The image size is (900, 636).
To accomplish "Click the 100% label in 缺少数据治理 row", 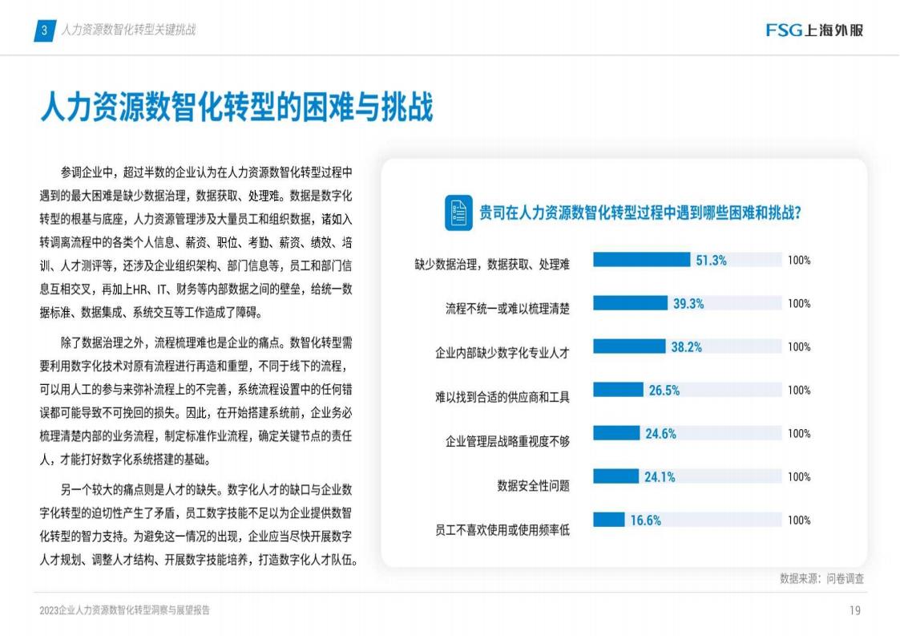I will tap(799, 261).
